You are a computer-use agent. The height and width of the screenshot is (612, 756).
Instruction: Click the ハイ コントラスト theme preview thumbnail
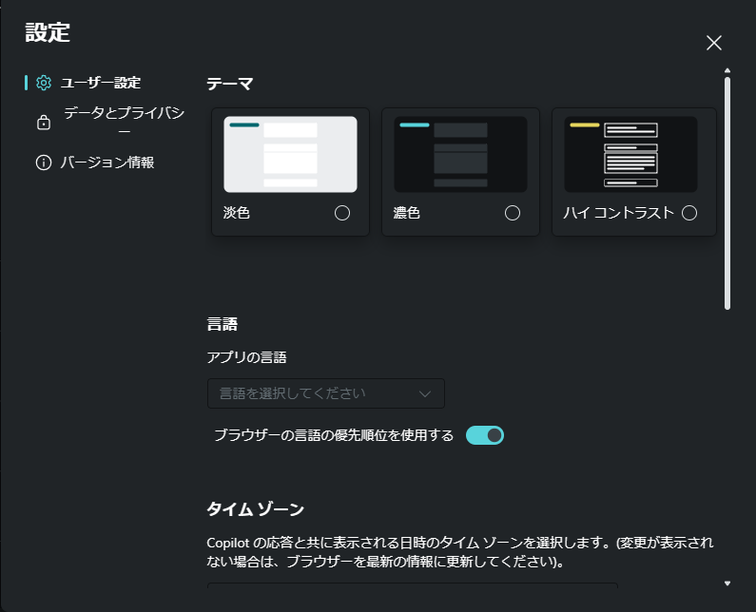click(x=630, y=154)
